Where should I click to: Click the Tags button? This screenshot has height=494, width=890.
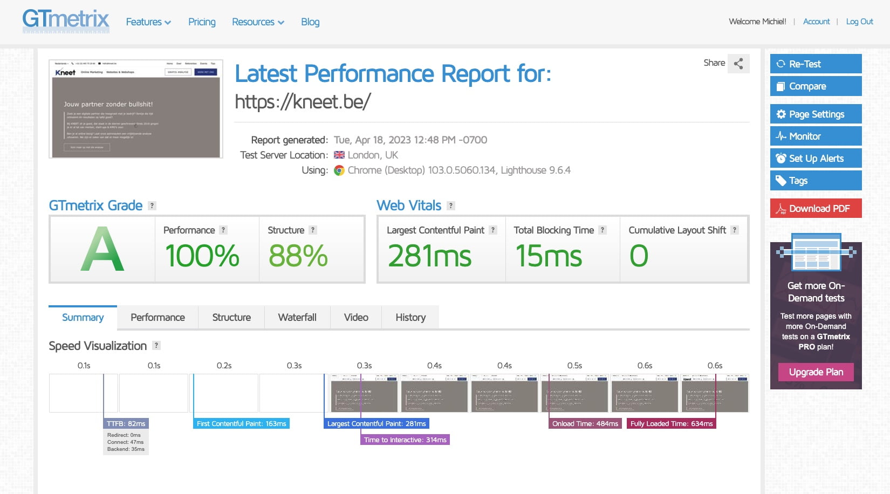click(816, 181)
